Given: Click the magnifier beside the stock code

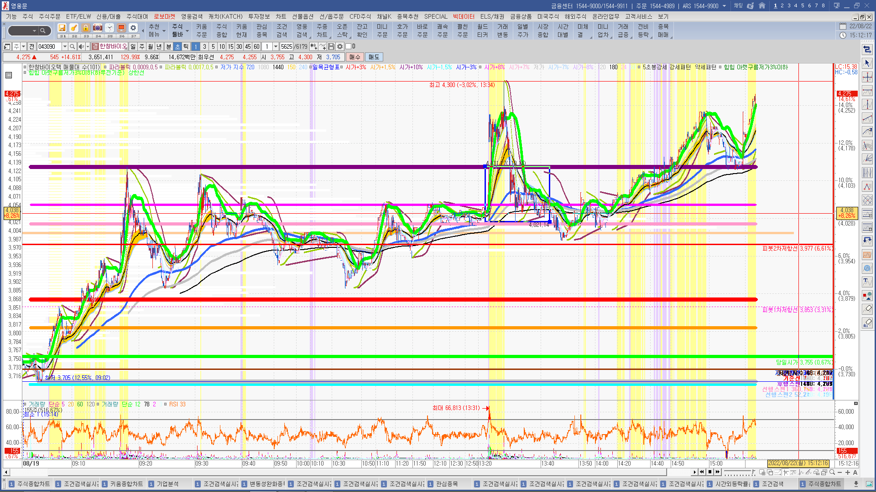Looking at the screenshot, I should coord(72,46).
